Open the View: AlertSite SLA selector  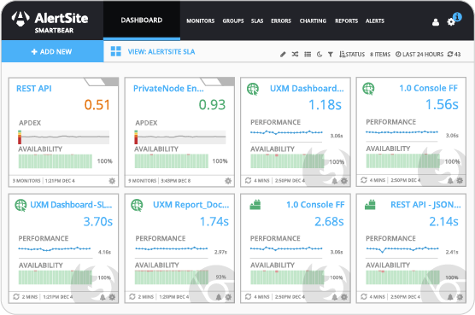[161, 52]
